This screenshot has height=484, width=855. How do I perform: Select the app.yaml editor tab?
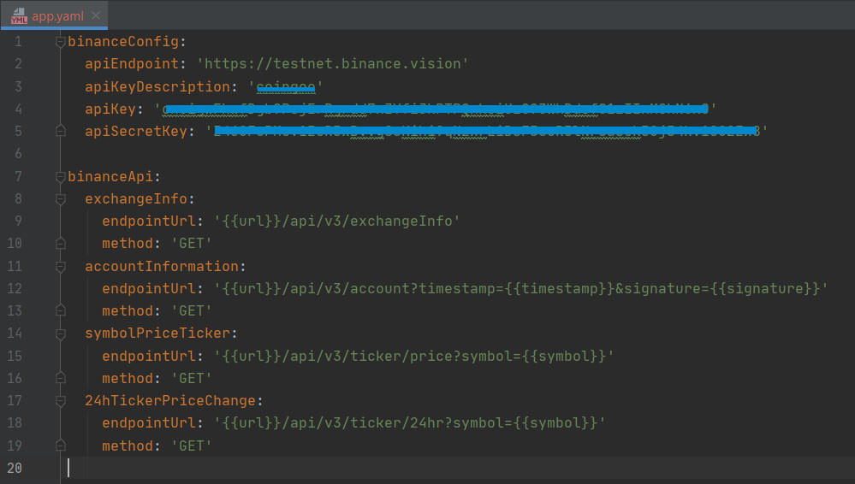(x=54, y=15)
